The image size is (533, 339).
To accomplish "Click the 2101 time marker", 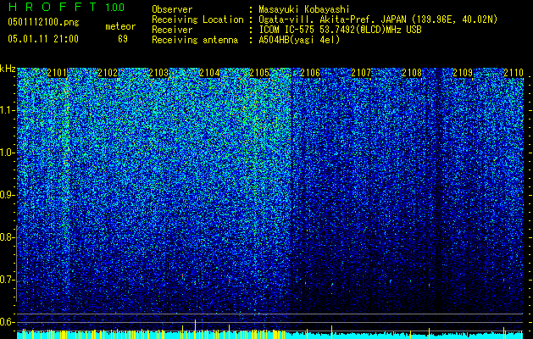I will [x=57, y=73].
